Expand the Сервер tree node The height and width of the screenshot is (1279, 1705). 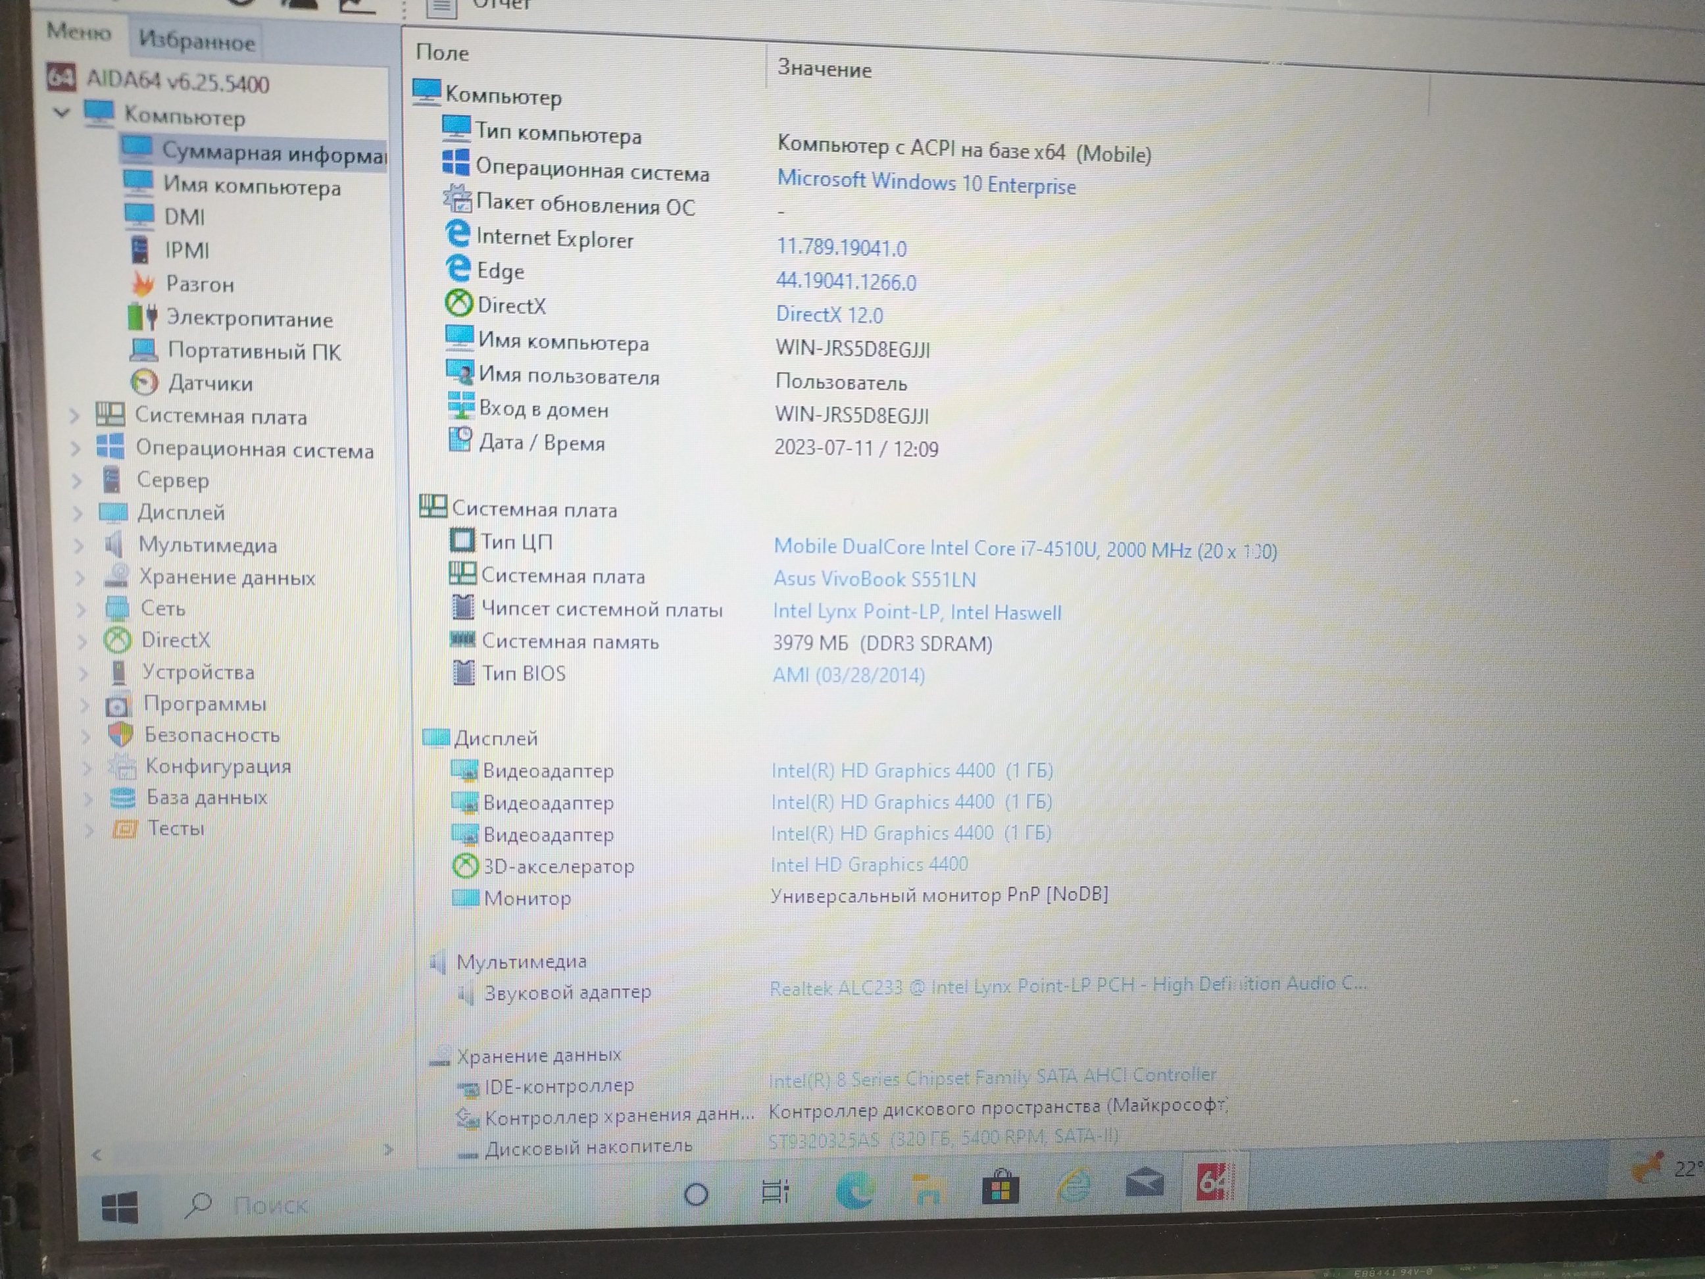76,480
